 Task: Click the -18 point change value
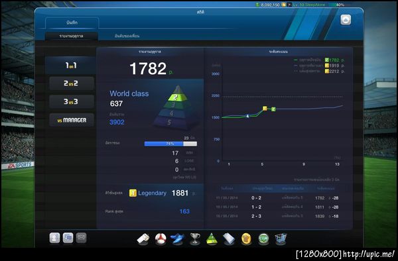335,216
